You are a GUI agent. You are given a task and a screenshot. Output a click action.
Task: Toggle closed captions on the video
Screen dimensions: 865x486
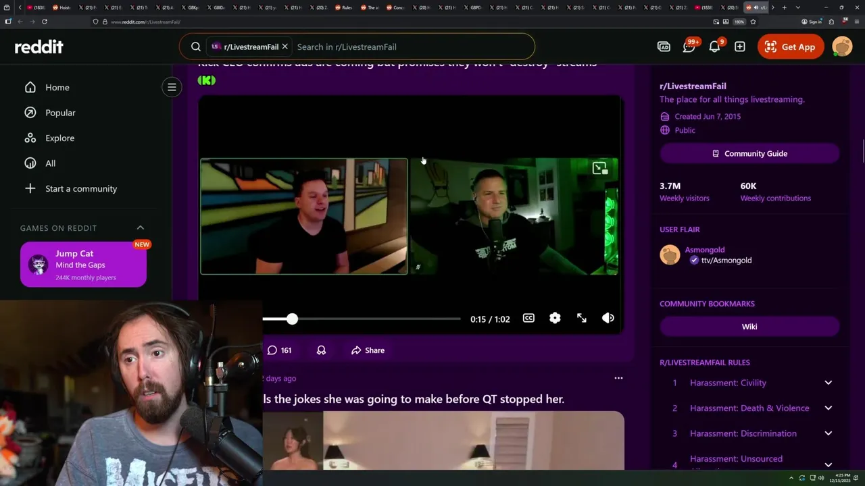[x=528, y=318]
